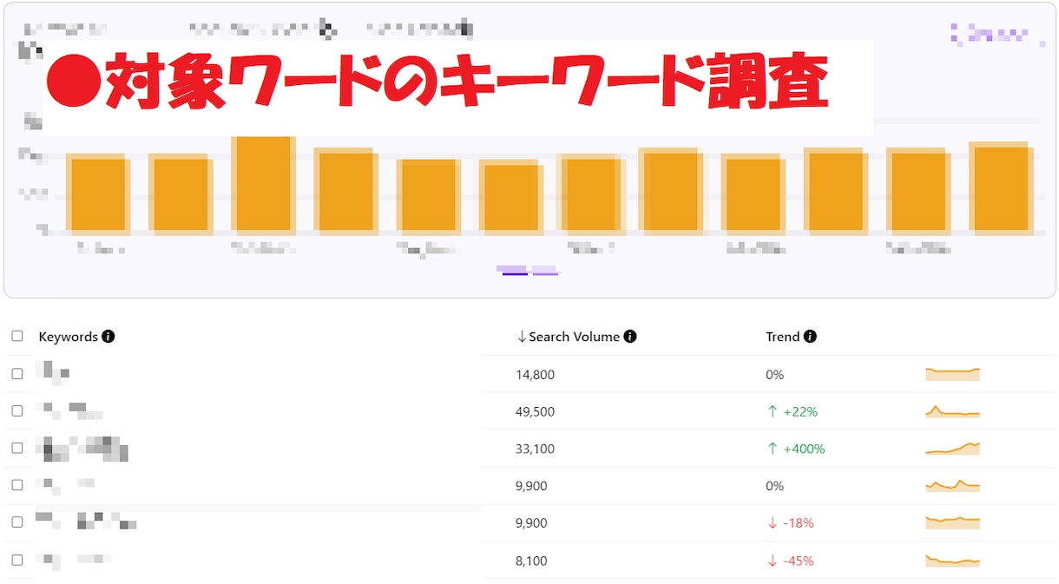Click the sparkline in the +22% row

(x=952, y=412)
